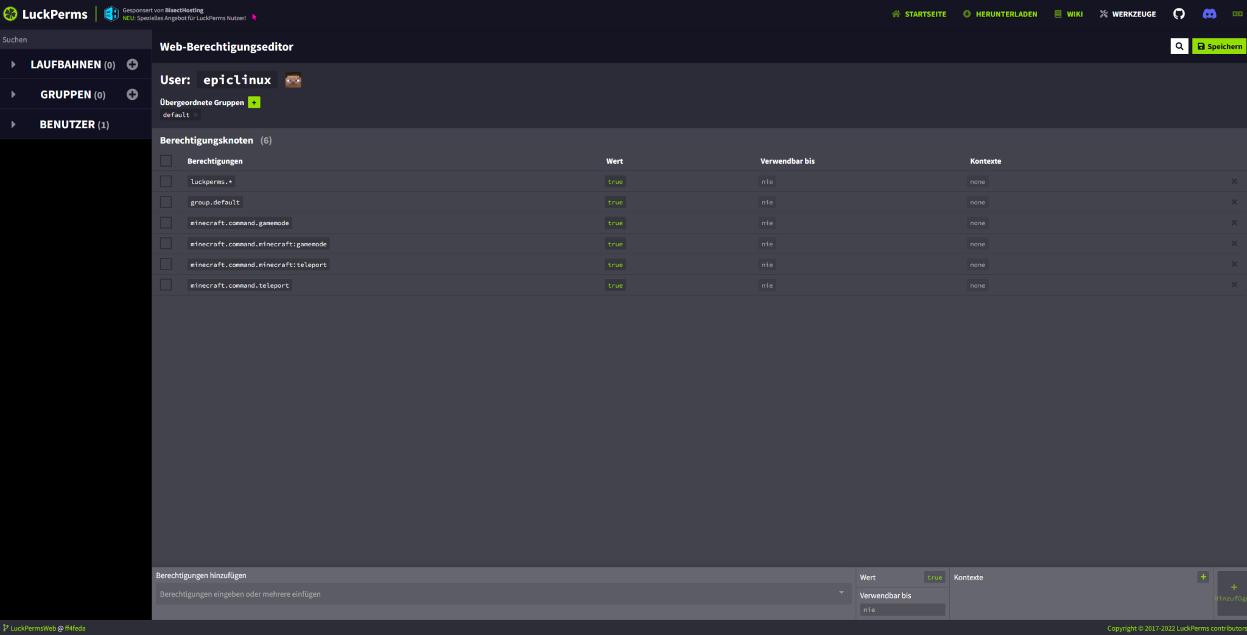Open the GitHub icon link
1247x635 pixels.
pyautogui.click(x=1179, y=14)
